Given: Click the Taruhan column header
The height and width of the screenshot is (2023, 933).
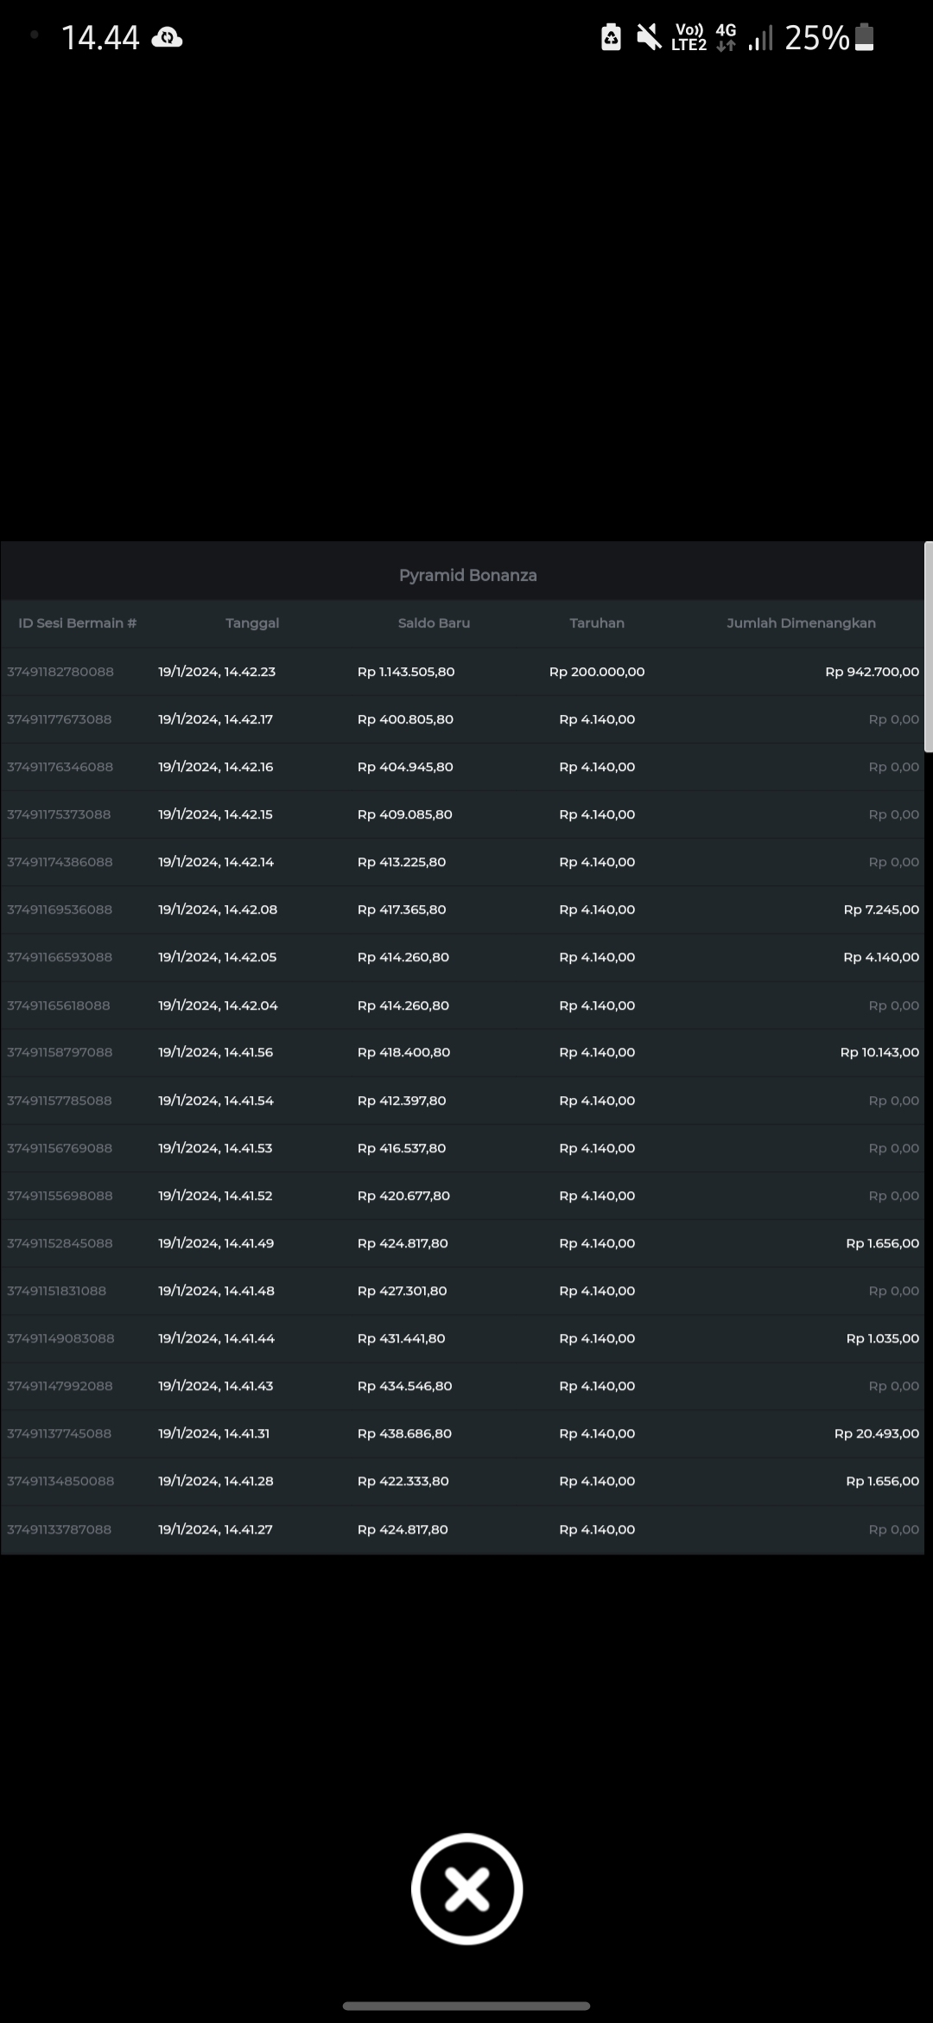Looking at the screenshot, I should click(x=597, y=623).
